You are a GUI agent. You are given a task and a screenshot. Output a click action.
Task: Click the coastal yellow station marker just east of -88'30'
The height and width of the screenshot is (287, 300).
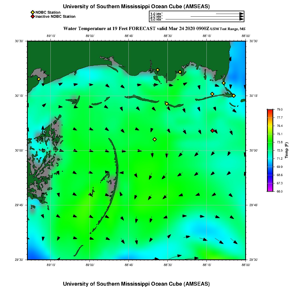point(180,72)
